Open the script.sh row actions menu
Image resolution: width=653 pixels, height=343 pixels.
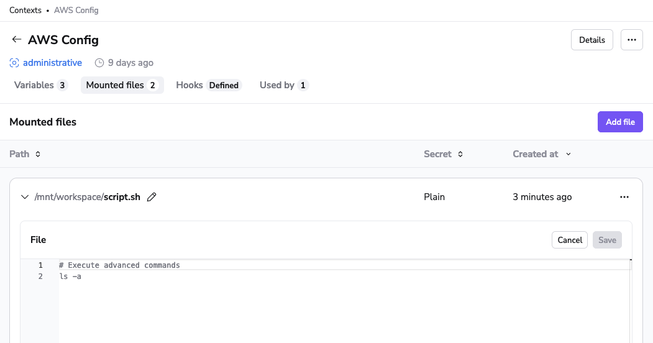624,197
